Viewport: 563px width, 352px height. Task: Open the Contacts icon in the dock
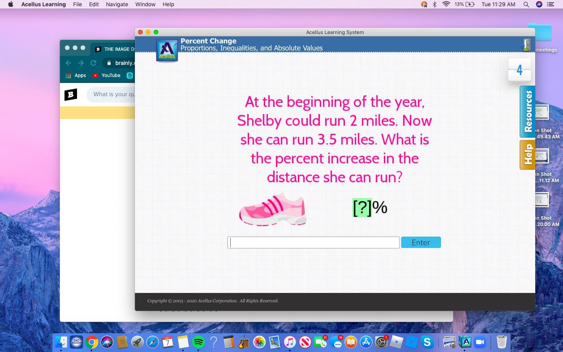point(122,342)
